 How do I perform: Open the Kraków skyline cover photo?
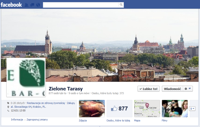tap(100, 45)
